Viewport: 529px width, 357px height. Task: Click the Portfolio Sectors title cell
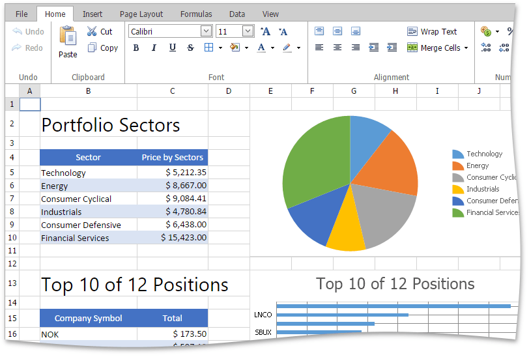(x=111, y=125)
